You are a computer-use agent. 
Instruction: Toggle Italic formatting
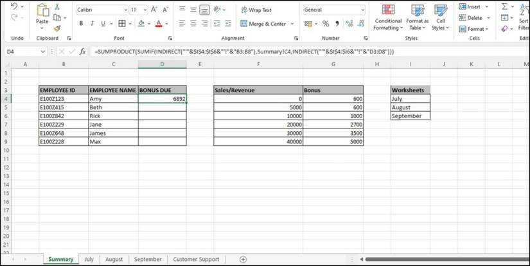click(x=92, y=23)
